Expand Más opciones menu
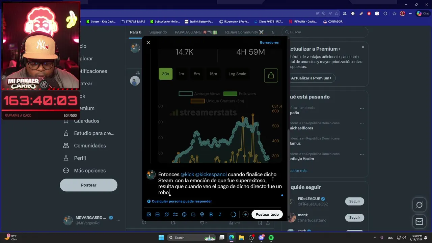 click(x=85, y=170)
